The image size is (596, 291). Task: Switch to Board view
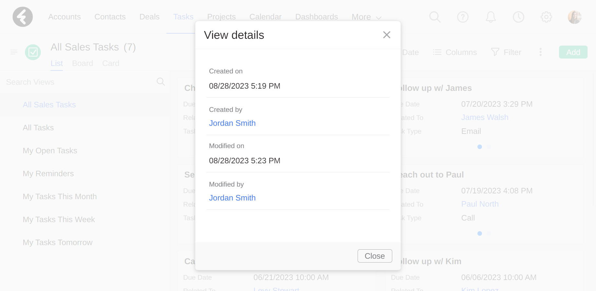pos(83,63)
